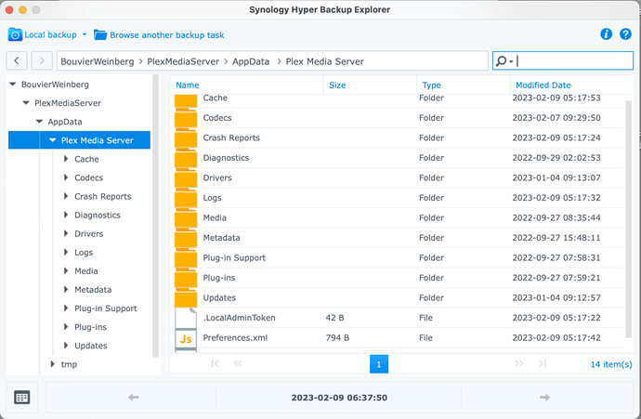This screenshot has width=641, height=419.
Task: Select the Preferences.xml file name
Action: [x=235, y=337]
